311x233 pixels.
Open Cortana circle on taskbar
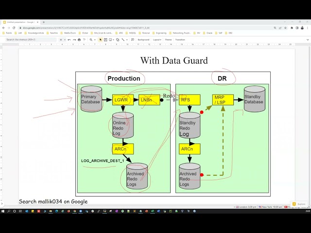(x=15, y=212)
